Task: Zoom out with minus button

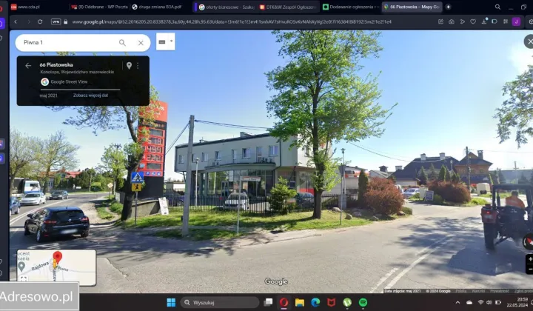Action: 529,269
